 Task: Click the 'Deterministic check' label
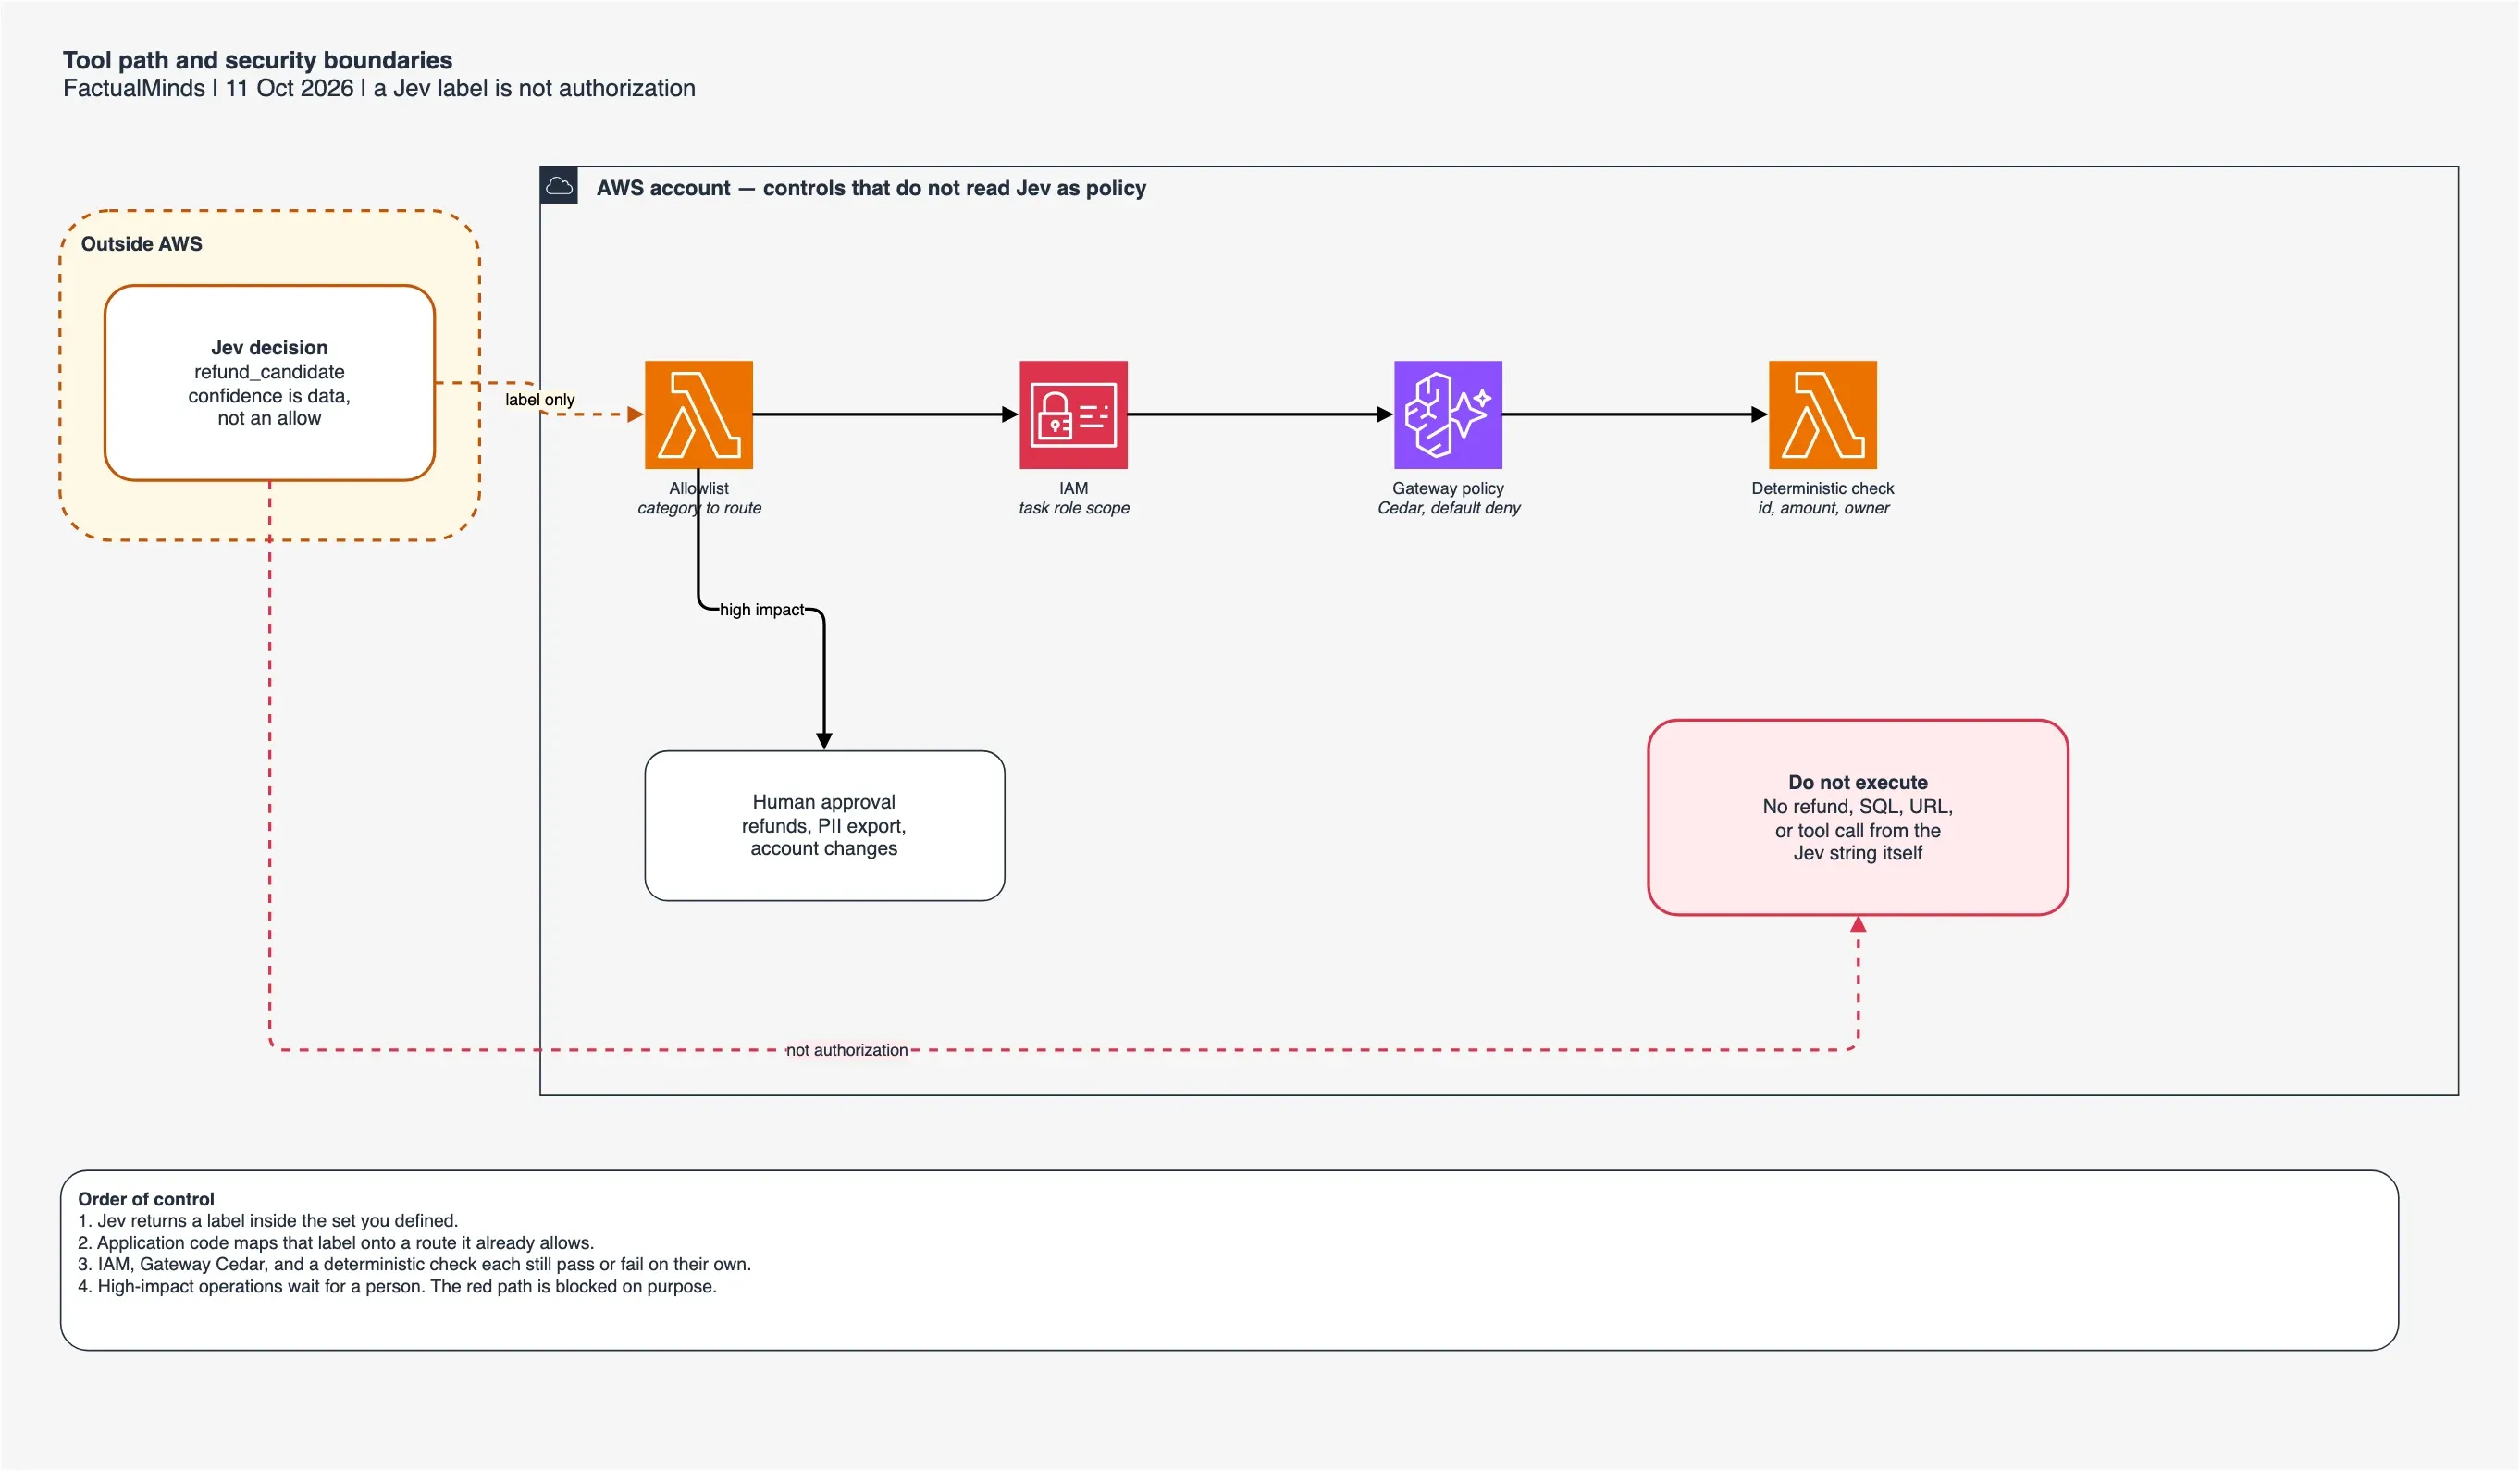1822,488
